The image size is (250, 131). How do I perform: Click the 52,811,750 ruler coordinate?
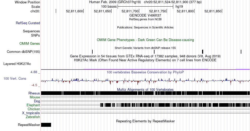(158, 11)
